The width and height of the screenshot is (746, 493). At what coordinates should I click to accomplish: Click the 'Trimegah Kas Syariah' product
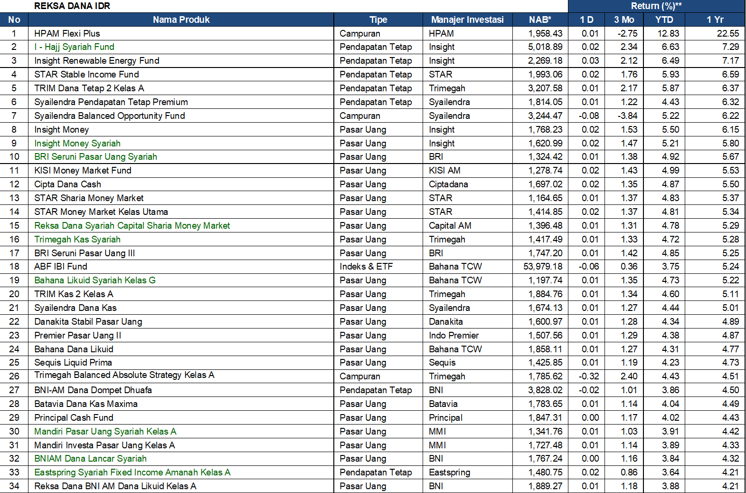(x=77, y=239)
